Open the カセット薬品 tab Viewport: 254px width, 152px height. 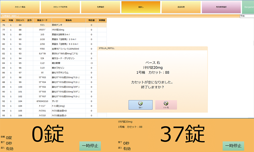20,7
